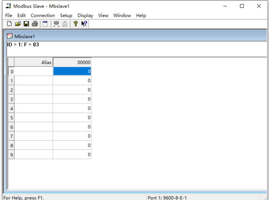
Task: Select the value cell in row 9
Action: tap(72, 155)
